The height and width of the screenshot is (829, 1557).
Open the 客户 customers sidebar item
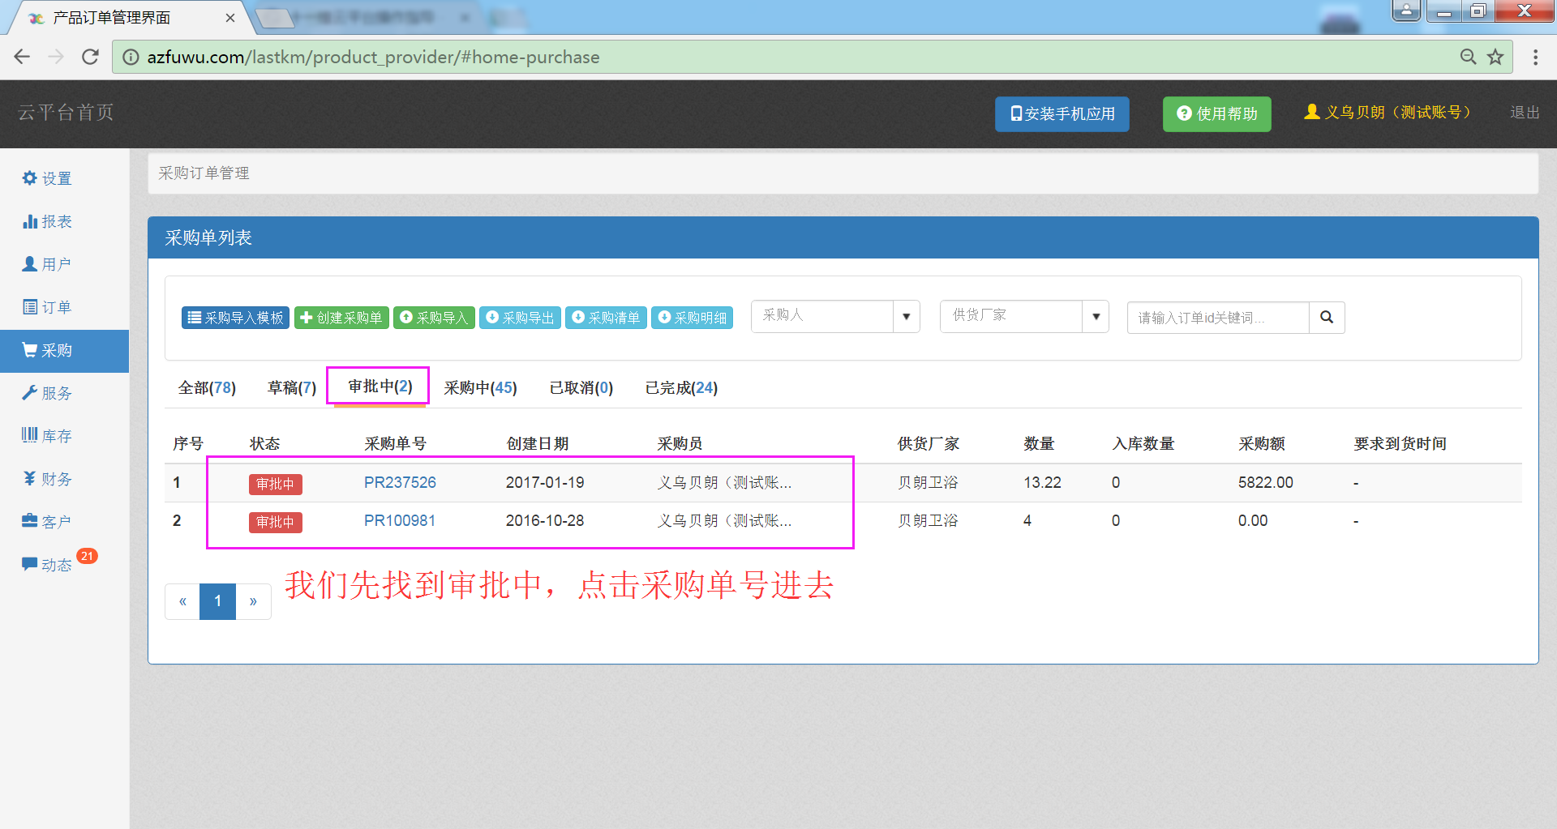[47, 522]
